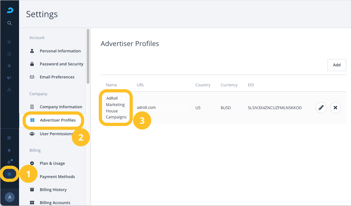Click the AdRoll logo in the sidebar
The height and width of the screenshot is (206, 351).
10,10
